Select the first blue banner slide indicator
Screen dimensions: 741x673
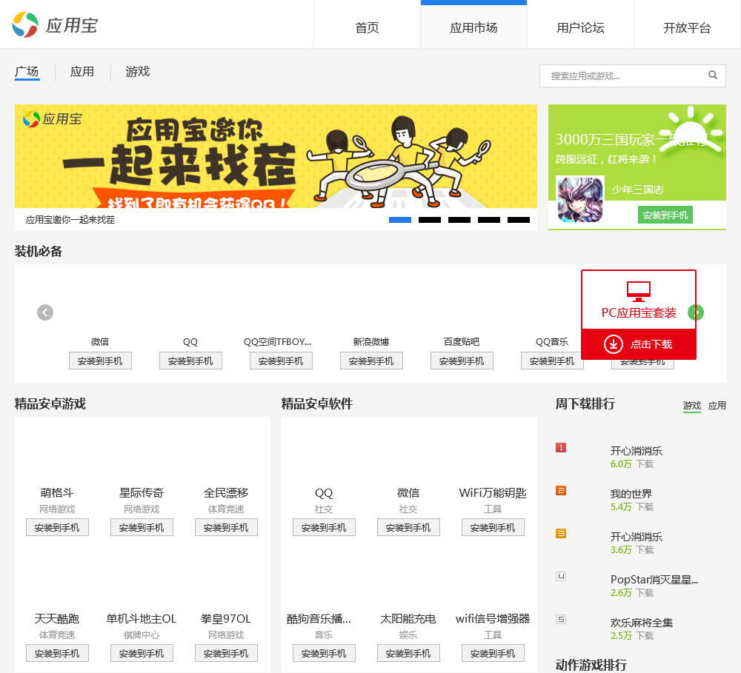(400, 220)
